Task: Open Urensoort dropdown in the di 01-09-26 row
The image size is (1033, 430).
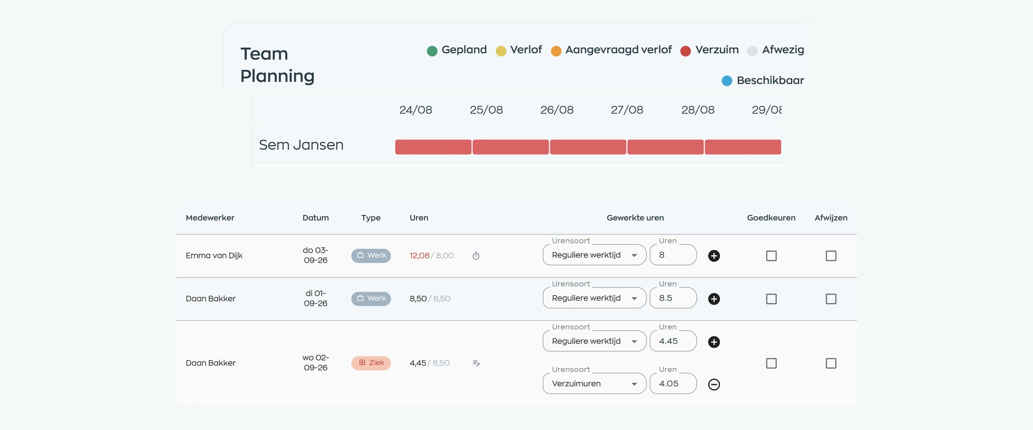Action: (x=595, y=298)
